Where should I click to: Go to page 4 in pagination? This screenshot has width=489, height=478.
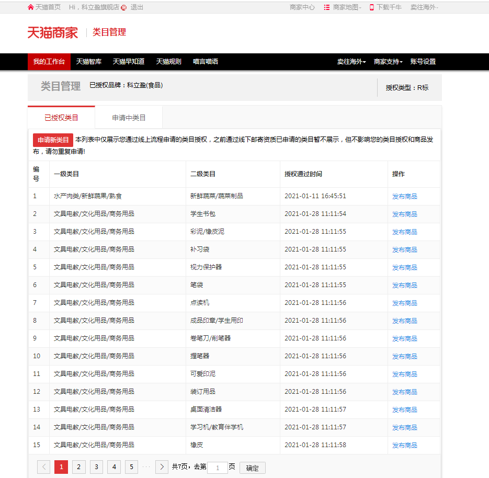click(114, 467)
